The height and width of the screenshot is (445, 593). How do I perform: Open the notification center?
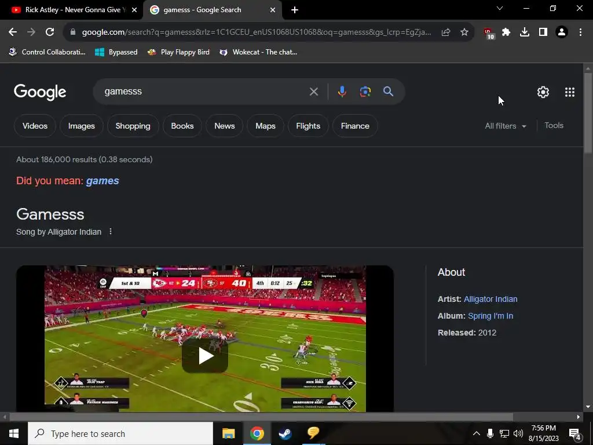coord(575,434)
